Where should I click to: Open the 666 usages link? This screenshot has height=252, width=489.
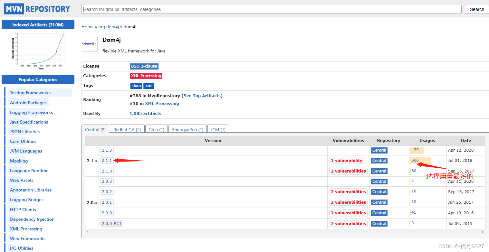415,160
